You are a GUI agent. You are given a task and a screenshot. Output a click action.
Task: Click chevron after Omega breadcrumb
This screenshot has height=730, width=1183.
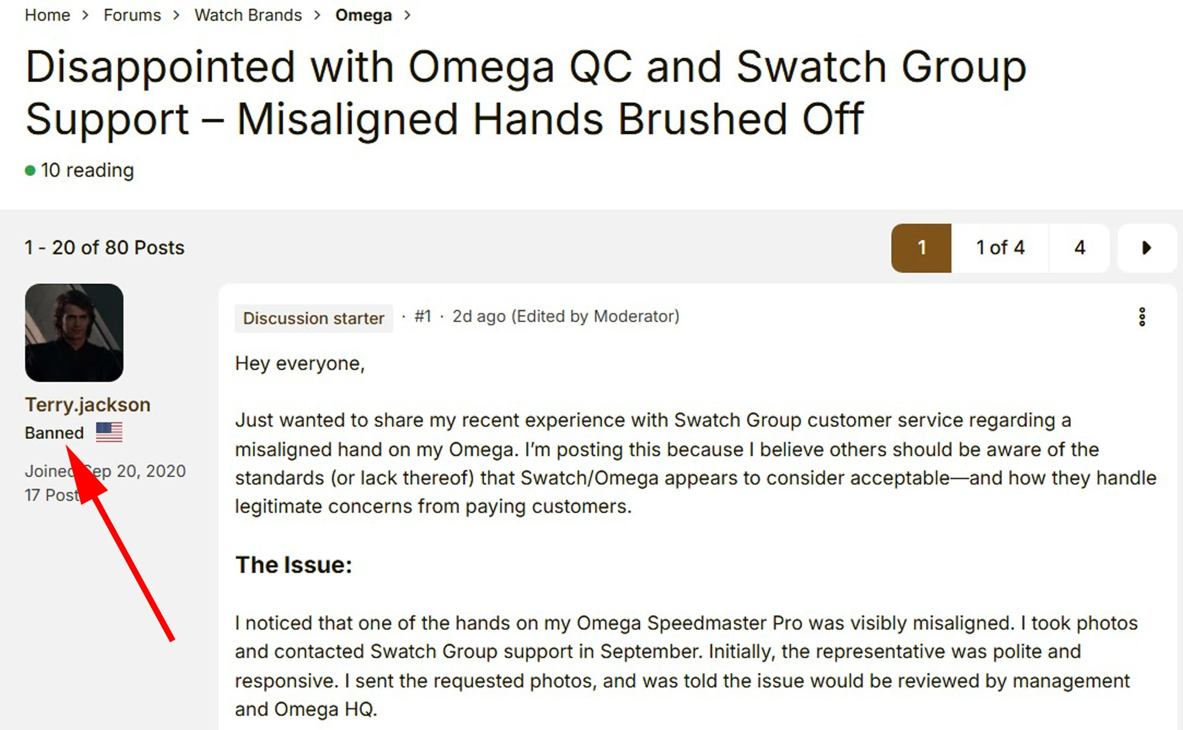tap(408, 15)
